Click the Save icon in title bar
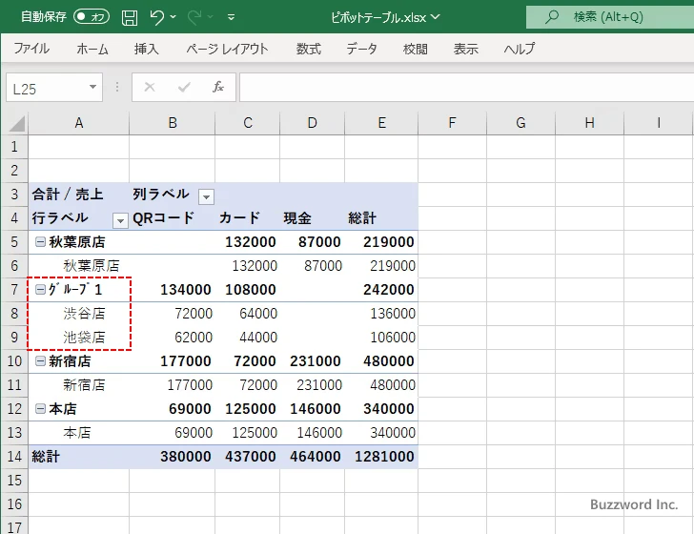The height and width of the screenshot is (534, 694). tap(130, 18)
